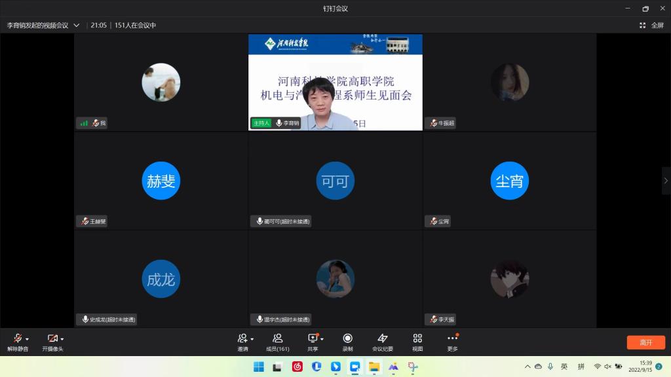
Task: Click muted mic icon on 我 tile
Action: click(96, 123)
